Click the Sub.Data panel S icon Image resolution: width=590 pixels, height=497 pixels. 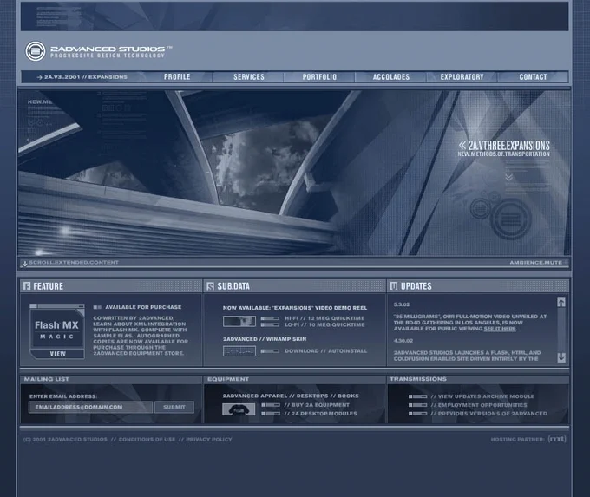coord(210,286)
